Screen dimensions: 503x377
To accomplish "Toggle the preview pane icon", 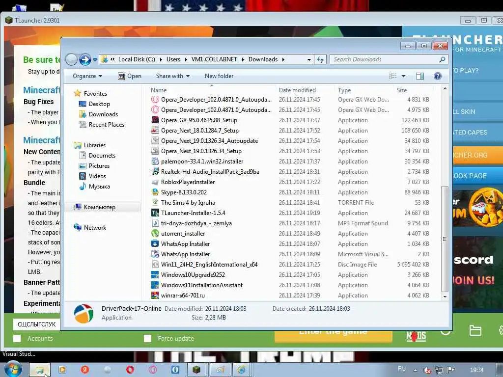I will click(420, 76).
